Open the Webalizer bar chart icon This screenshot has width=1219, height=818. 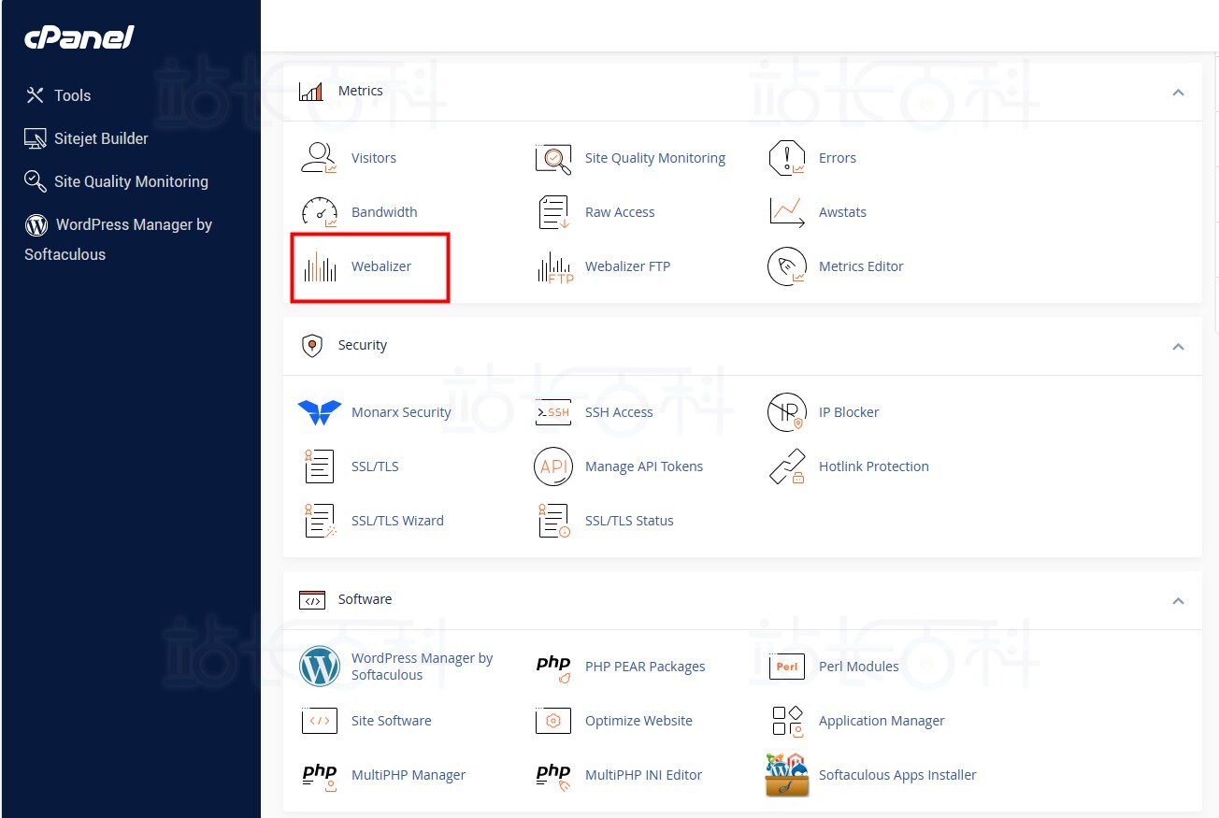pyautogui.click(x=319, y=266)
